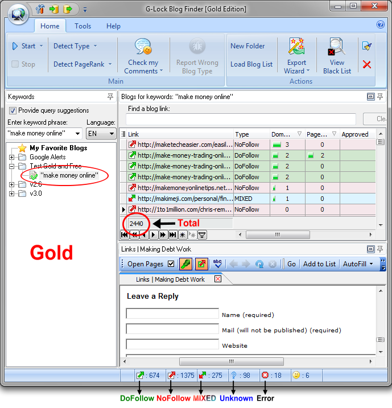392x408 pixels.
Task: Select the Links | Making Debt Work tab
Action: point(170,279)
